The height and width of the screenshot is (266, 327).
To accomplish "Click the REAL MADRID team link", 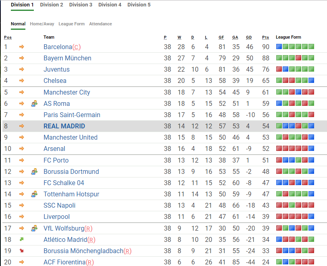I will (x=64, y=126).
